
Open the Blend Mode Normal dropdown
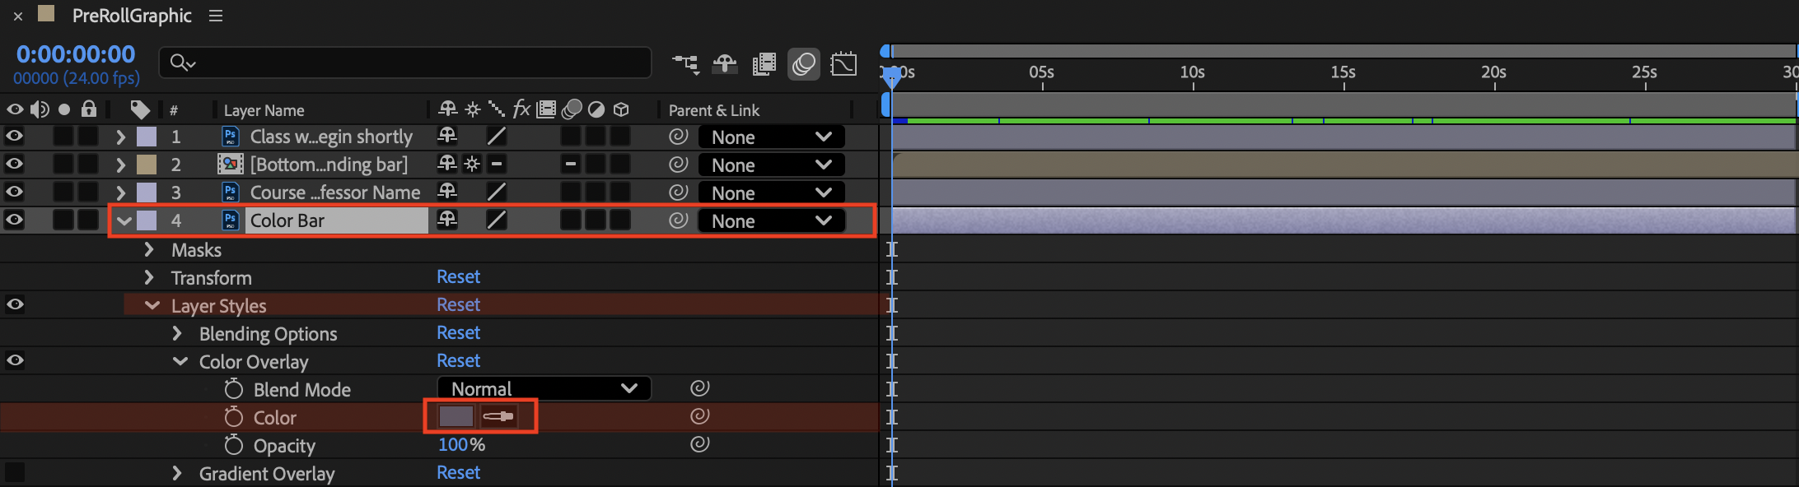pyautogui.click(x=544, y=388)
